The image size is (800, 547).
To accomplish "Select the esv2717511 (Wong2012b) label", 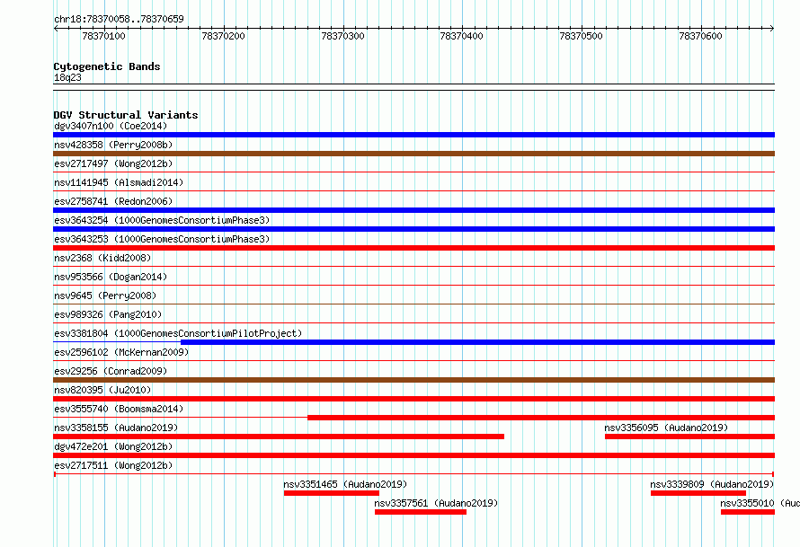I will pos(113,465).
